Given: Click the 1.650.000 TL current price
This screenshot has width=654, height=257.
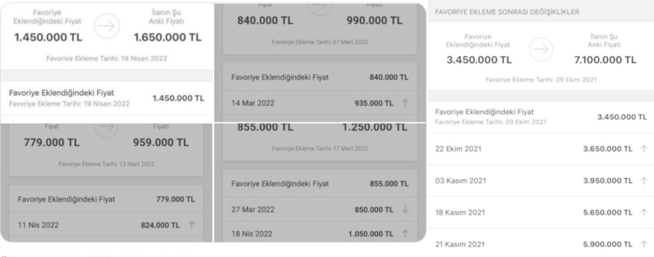Looking at the screenshot, I should pyautogui.click(x=168, y=37).
